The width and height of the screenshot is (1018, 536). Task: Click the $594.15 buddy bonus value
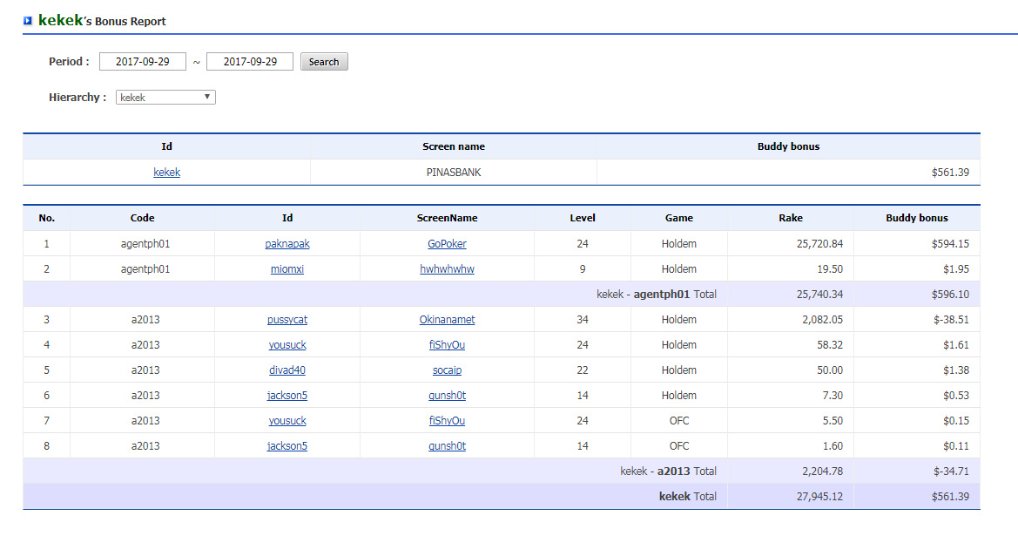pos(950,244)
